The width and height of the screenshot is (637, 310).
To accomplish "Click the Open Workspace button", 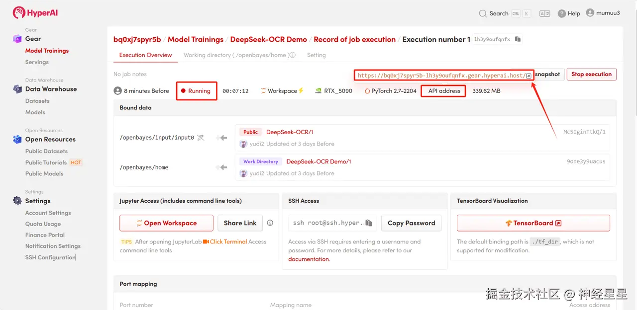I will click(x=166, y=223).
